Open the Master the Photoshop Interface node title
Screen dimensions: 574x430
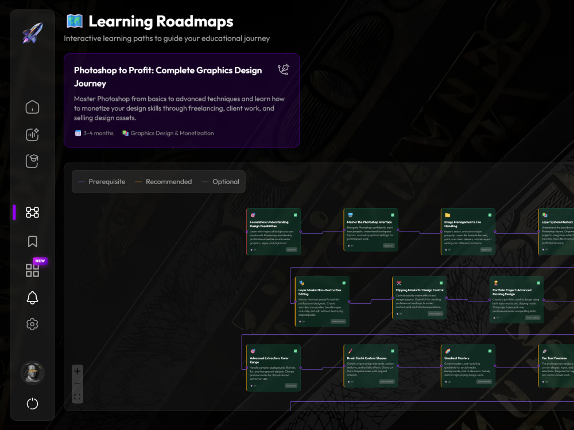(369, 222)
